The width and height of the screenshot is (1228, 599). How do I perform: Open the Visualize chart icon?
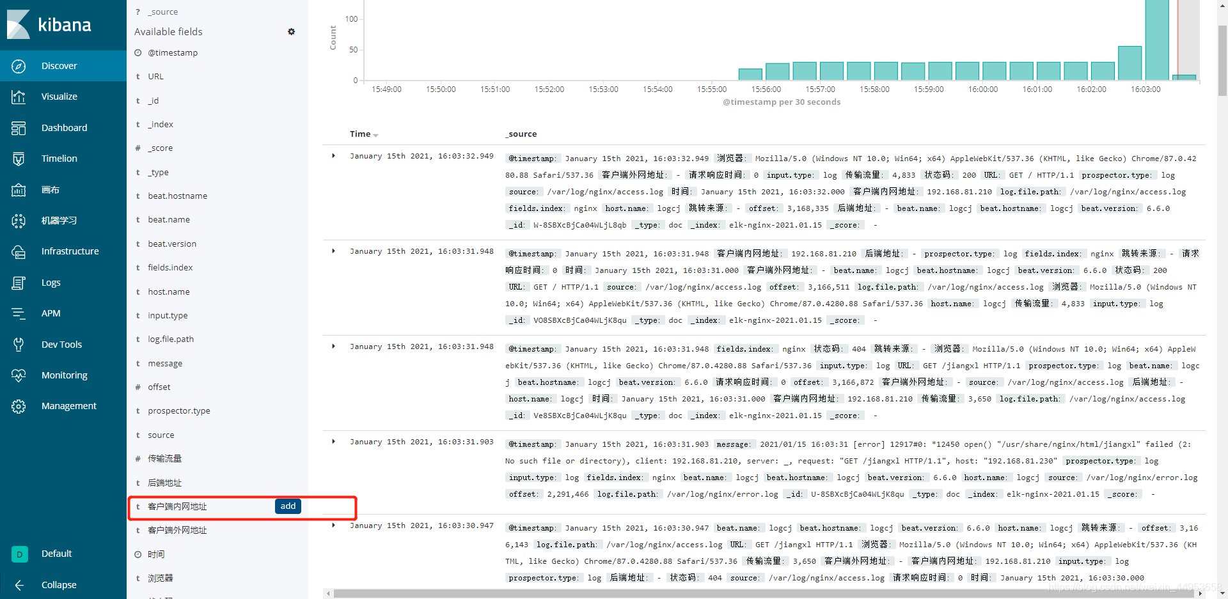[x=19, y=97]
